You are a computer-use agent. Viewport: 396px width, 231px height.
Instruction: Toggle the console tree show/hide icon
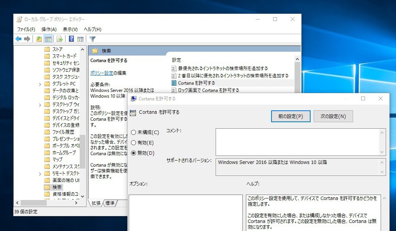(x=48, y=39)
